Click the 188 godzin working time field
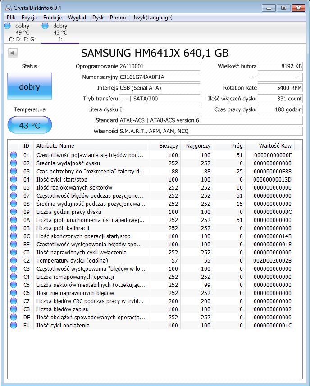 [x=280, y=109]
